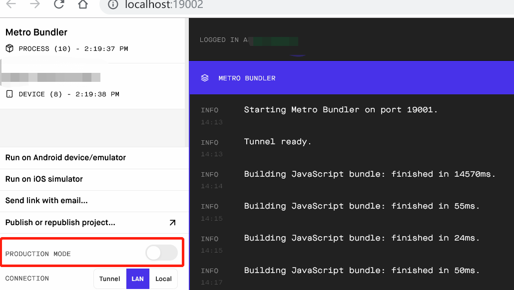The height and width of the screenshot is (290, 514).
Task: Click log line 'finished in 55ms'
Action: tap(362, 206)
